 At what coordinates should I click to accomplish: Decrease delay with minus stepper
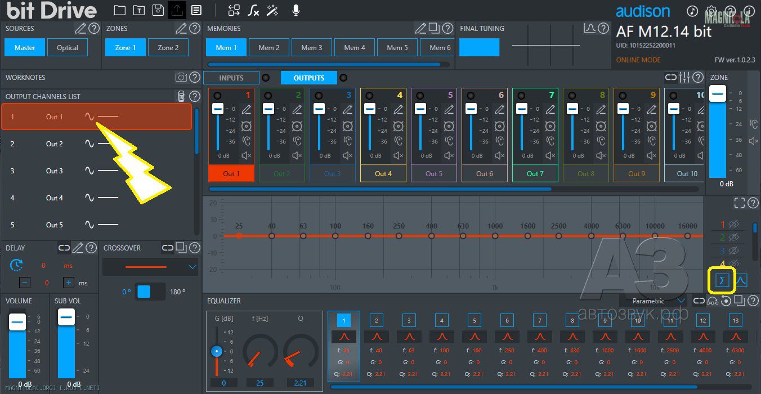(25, 283)
